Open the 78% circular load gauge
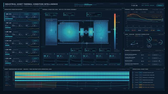This screenshot has height=94, width=168. (x=149, y=39)
